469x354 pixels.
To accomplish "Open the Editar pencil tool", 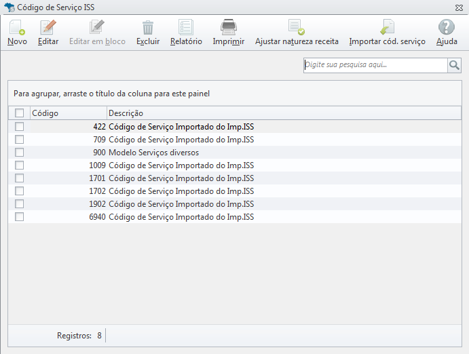I will [48, 27].
